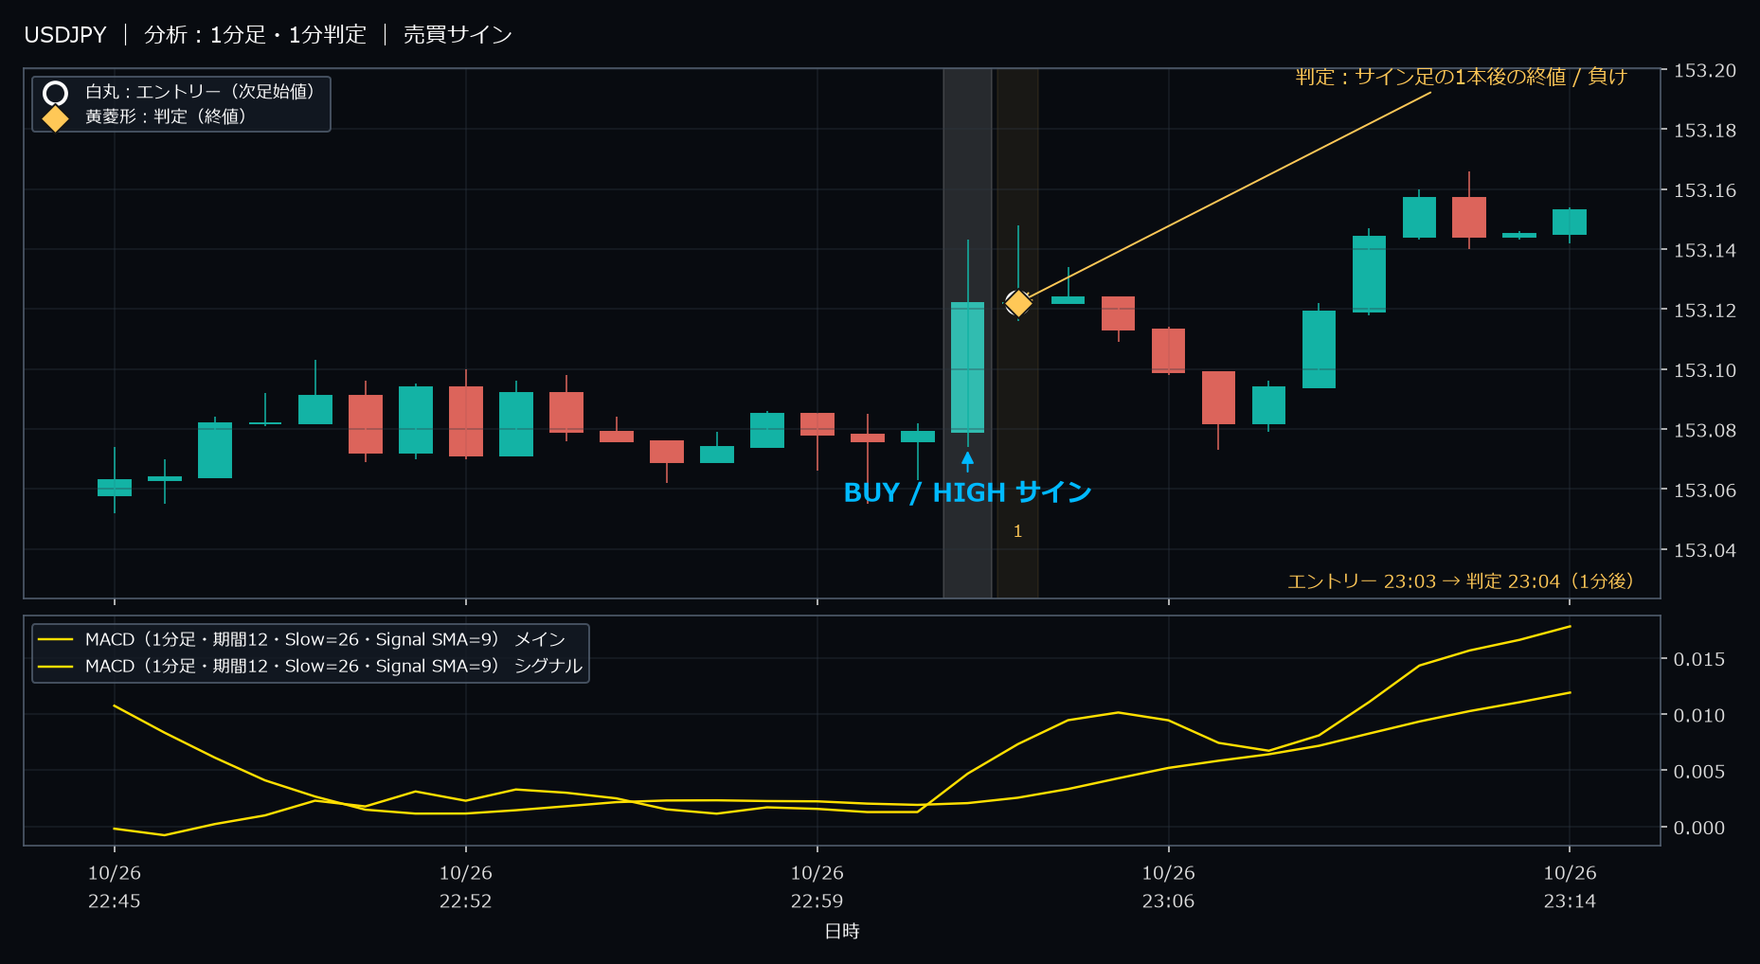Viewport: 1760px width, 964px height.
Task: Click the annotation 判定:サイン足の1本後の終値 / 負け
Action: (1461, 77)
